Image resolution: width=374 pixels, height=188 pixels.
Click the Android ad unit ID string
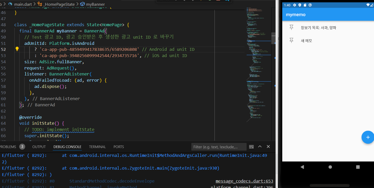pos(89,49)
